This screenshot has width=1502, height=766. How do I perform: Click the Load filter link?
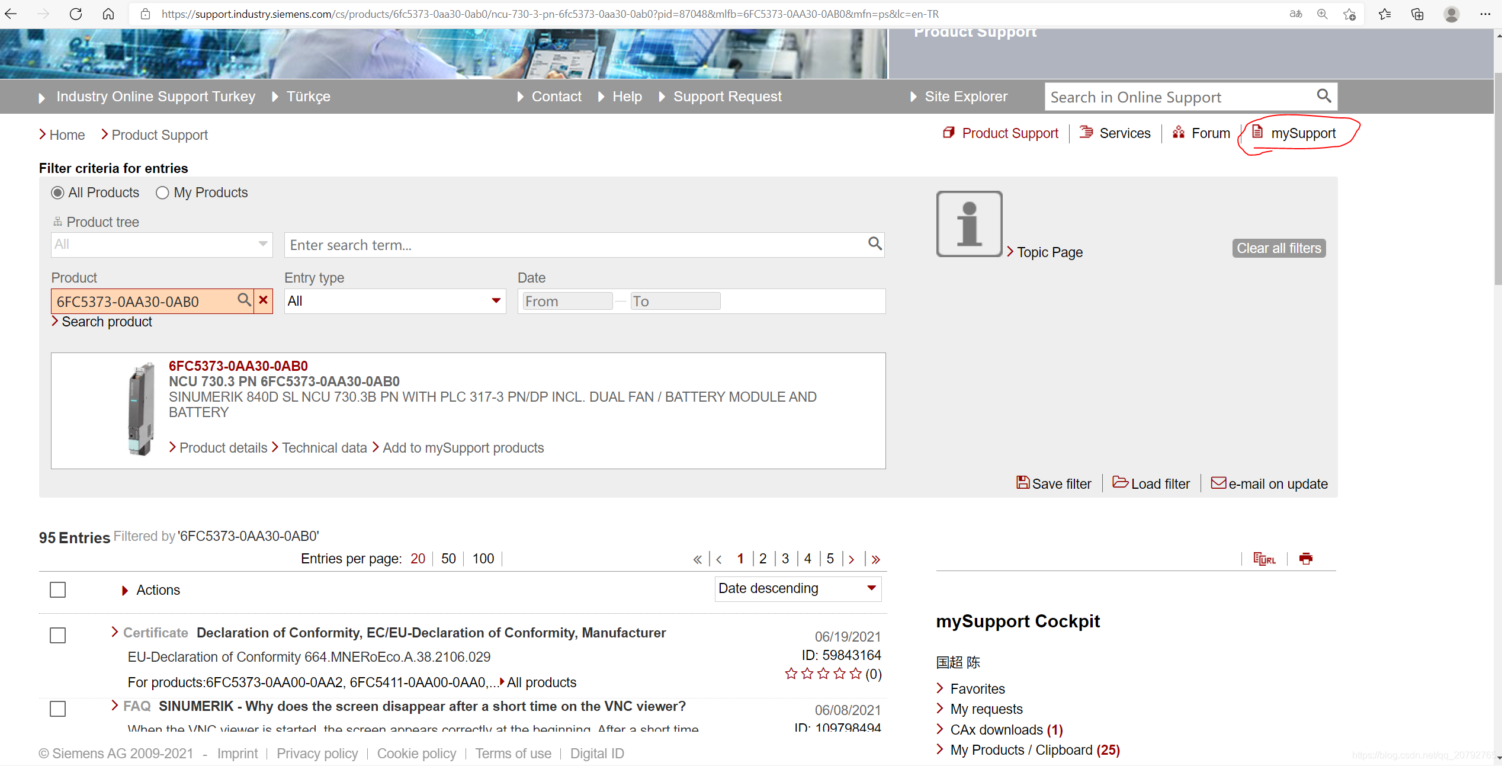[1151, 483]
